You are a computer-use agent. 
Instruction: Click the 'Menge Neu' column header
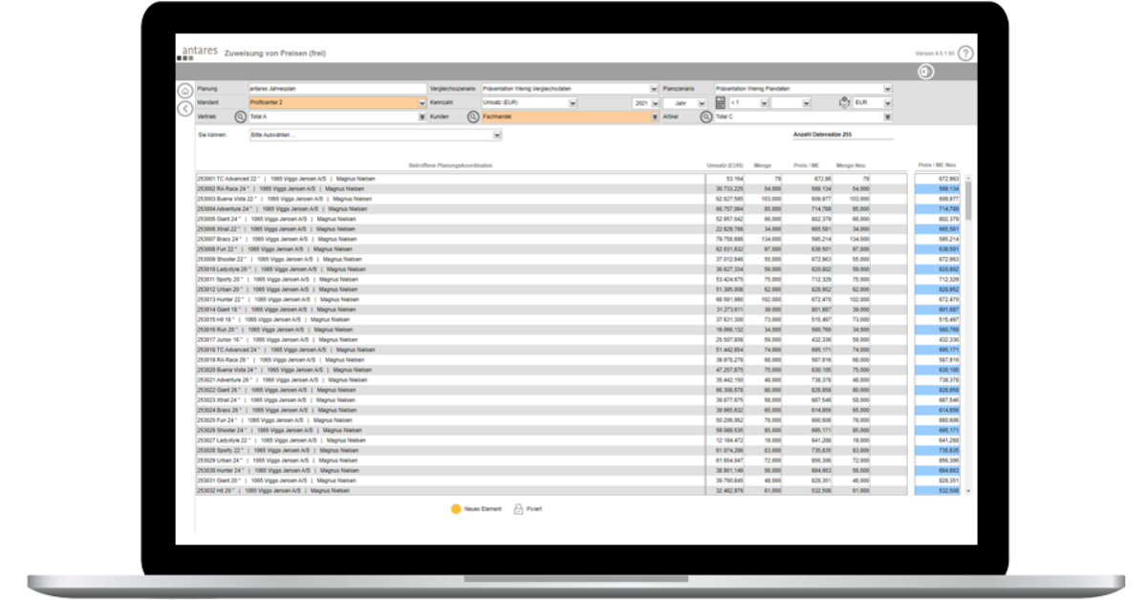click(851, 165)
